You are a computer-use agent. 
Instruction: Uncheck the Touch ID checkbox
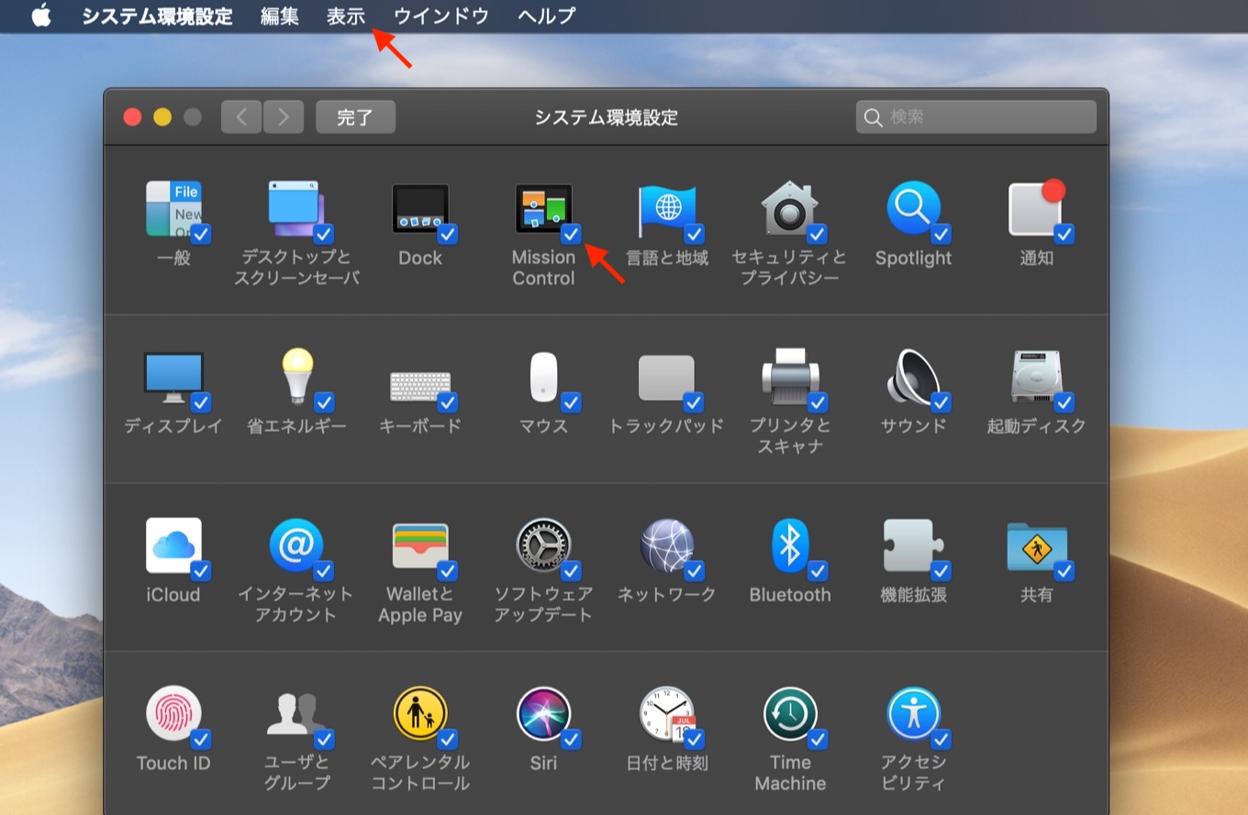tap(201, 738)
